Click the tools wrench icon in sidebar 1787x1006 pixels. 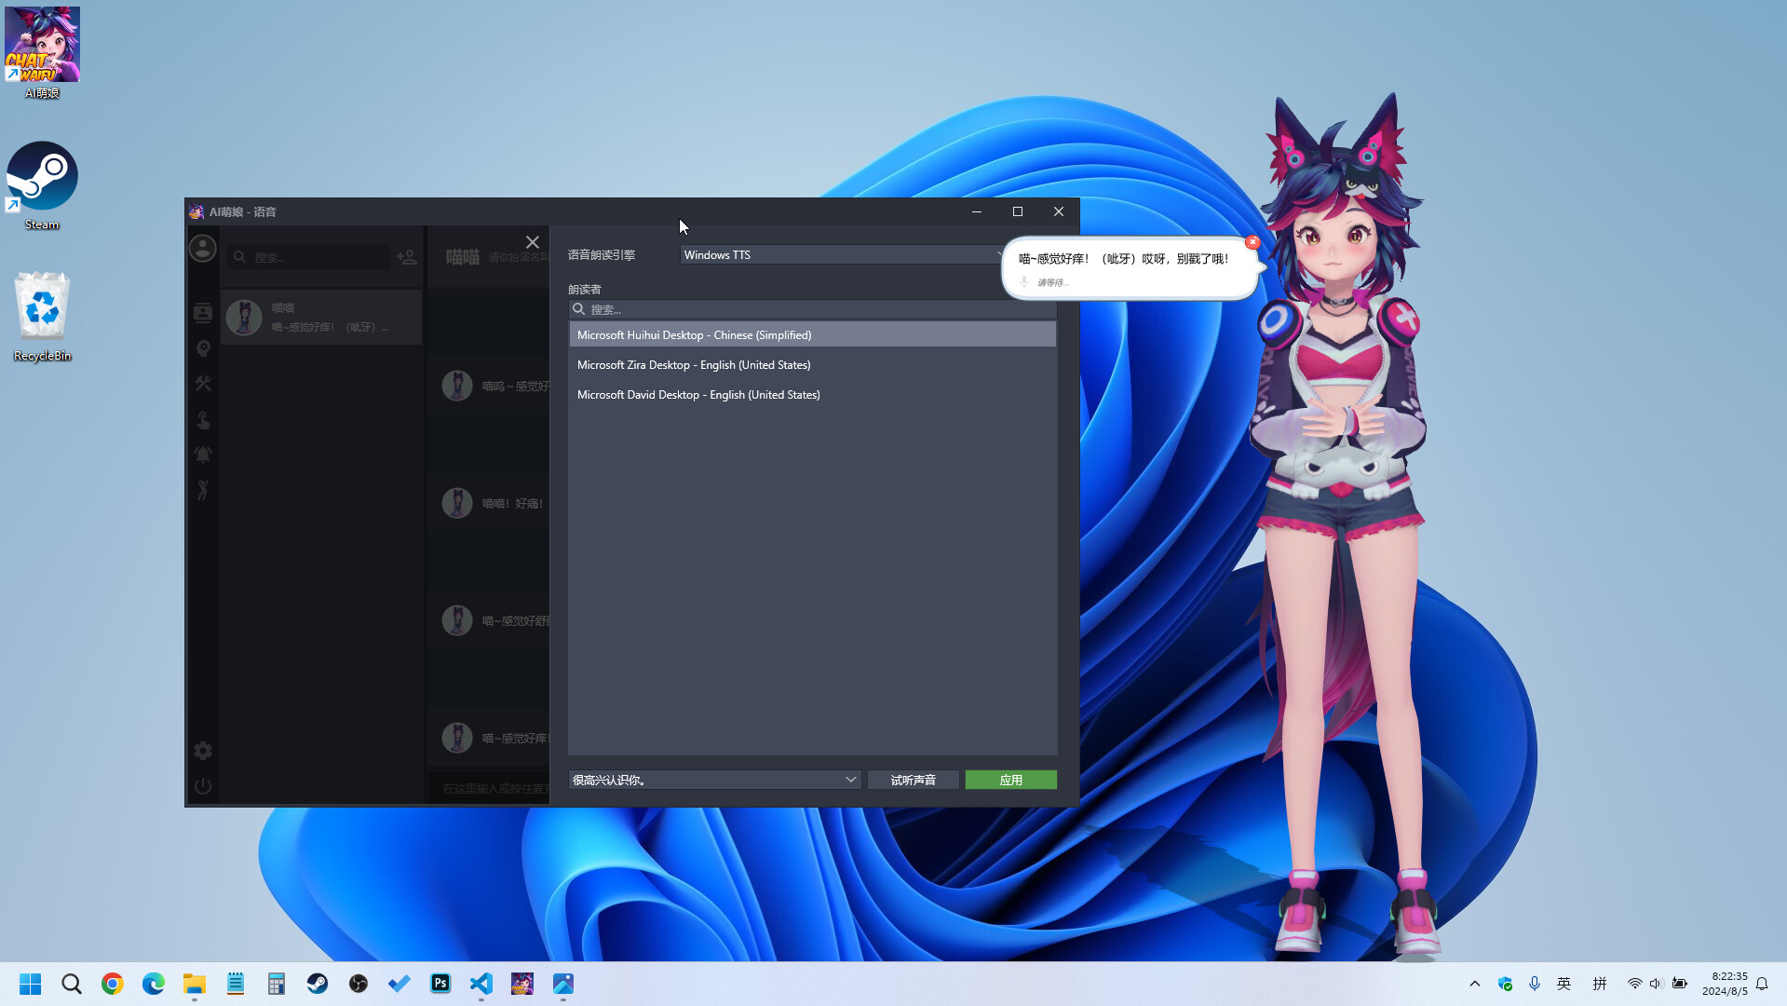[202, 383]
